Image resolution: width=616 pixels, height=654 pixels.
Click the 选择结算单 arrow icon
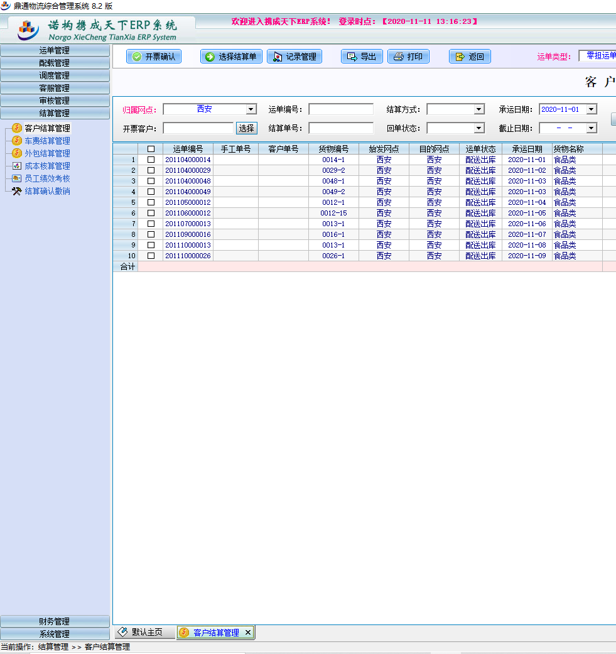point(210,57)
